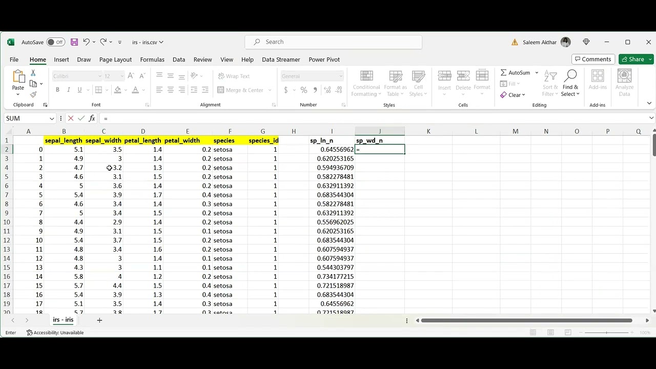Image resolution: width=656 pixels, height=369 pixels.
Task: Toggle Italic formatting button
Action: click(69, 90)
